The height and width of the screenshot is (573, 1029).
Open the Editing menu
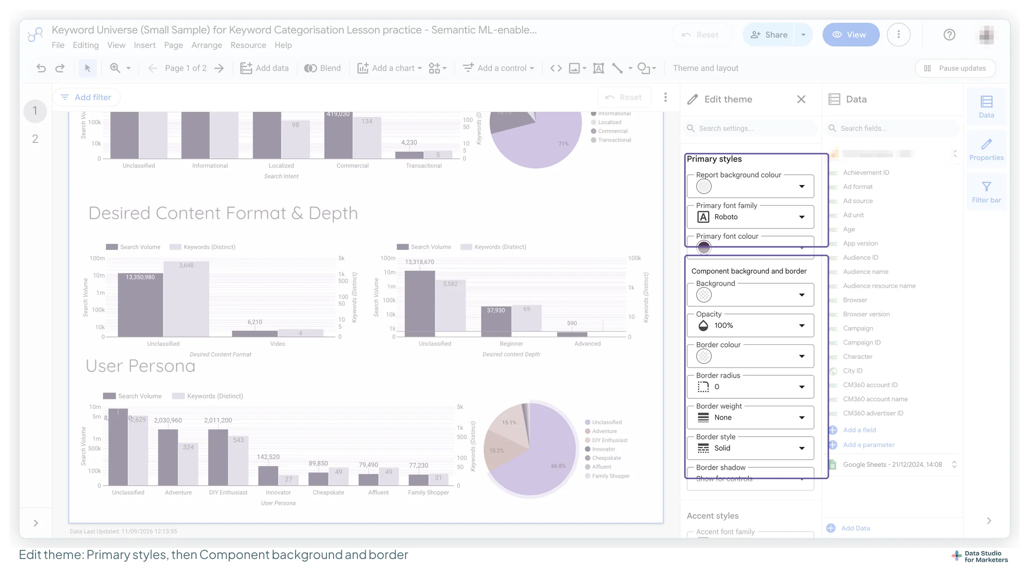(86, 45)
